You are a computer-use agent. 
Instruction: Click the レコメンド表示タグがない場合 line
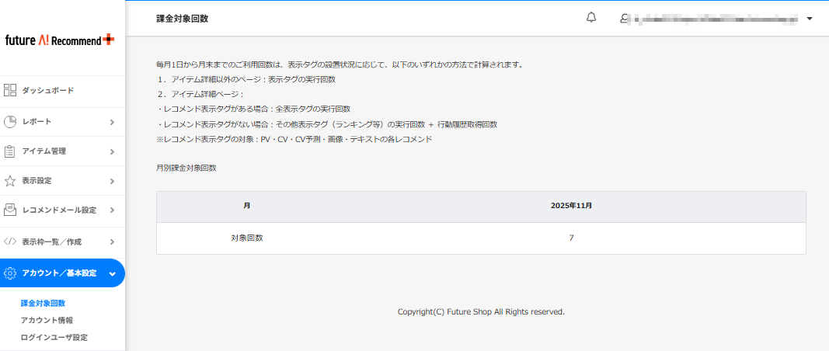(327, 124)
